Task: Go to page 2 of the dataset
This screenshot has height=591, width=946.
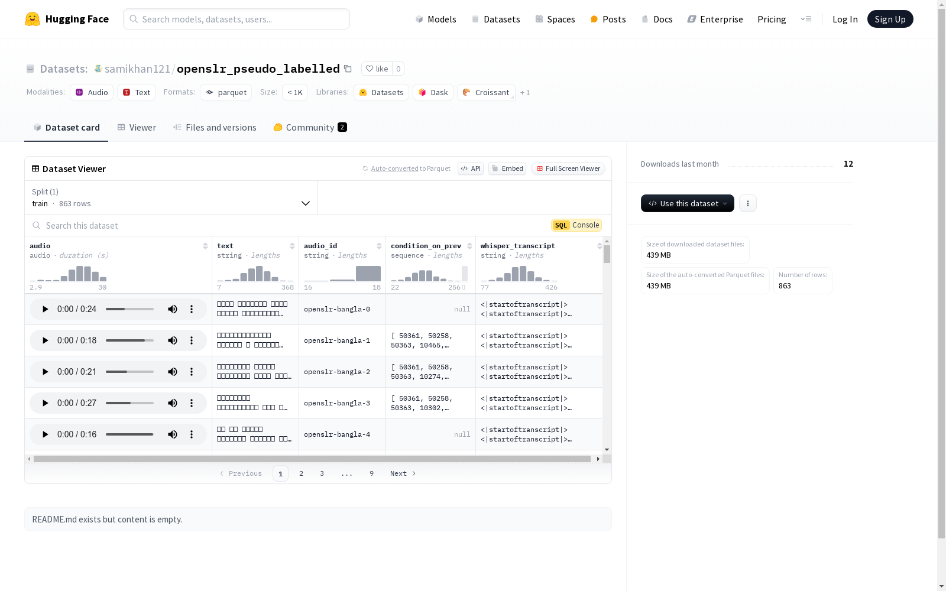Action: (x=301, y=473)
